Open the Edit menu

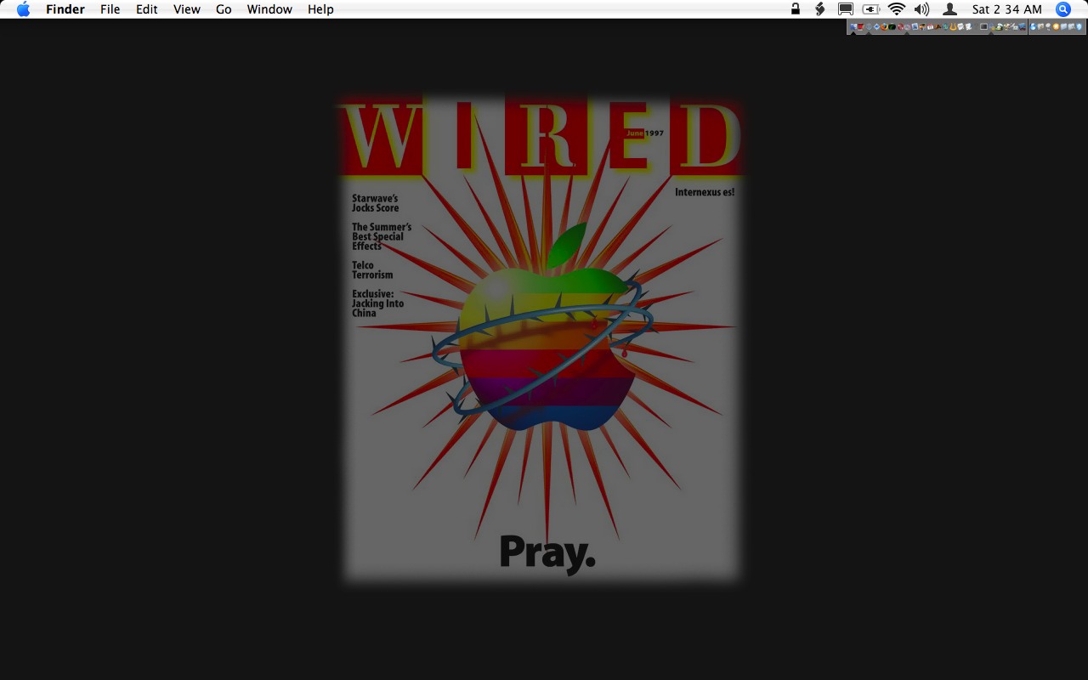(x=147, y=9)
